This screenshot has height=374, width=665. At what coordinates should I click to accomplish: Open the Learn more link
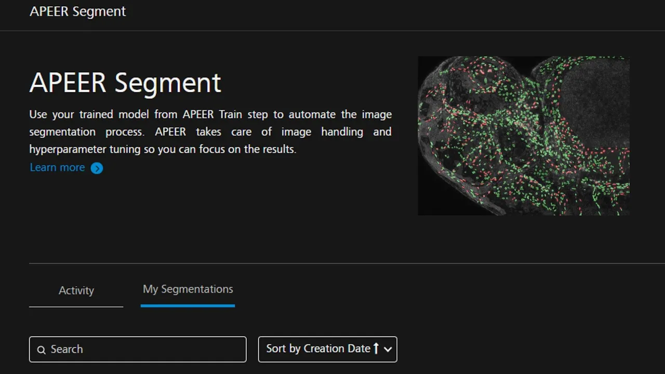click(57, 167)
